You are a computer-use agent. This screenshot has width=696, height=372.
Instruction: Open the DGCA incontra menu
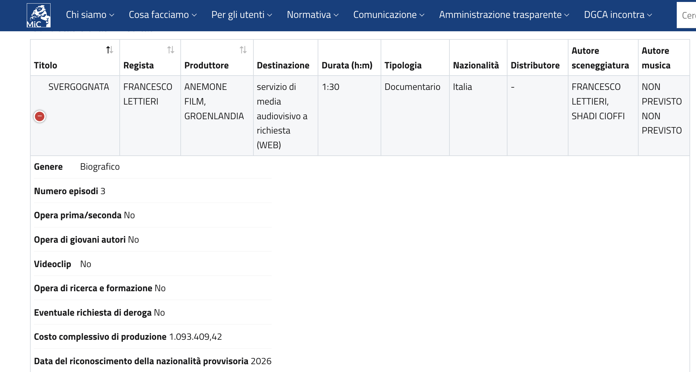point(618,15)
